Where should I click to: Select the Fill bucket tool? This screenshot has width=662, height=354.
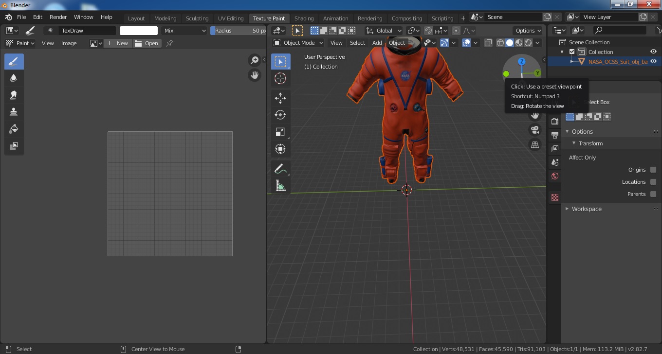tap(14, 129)
